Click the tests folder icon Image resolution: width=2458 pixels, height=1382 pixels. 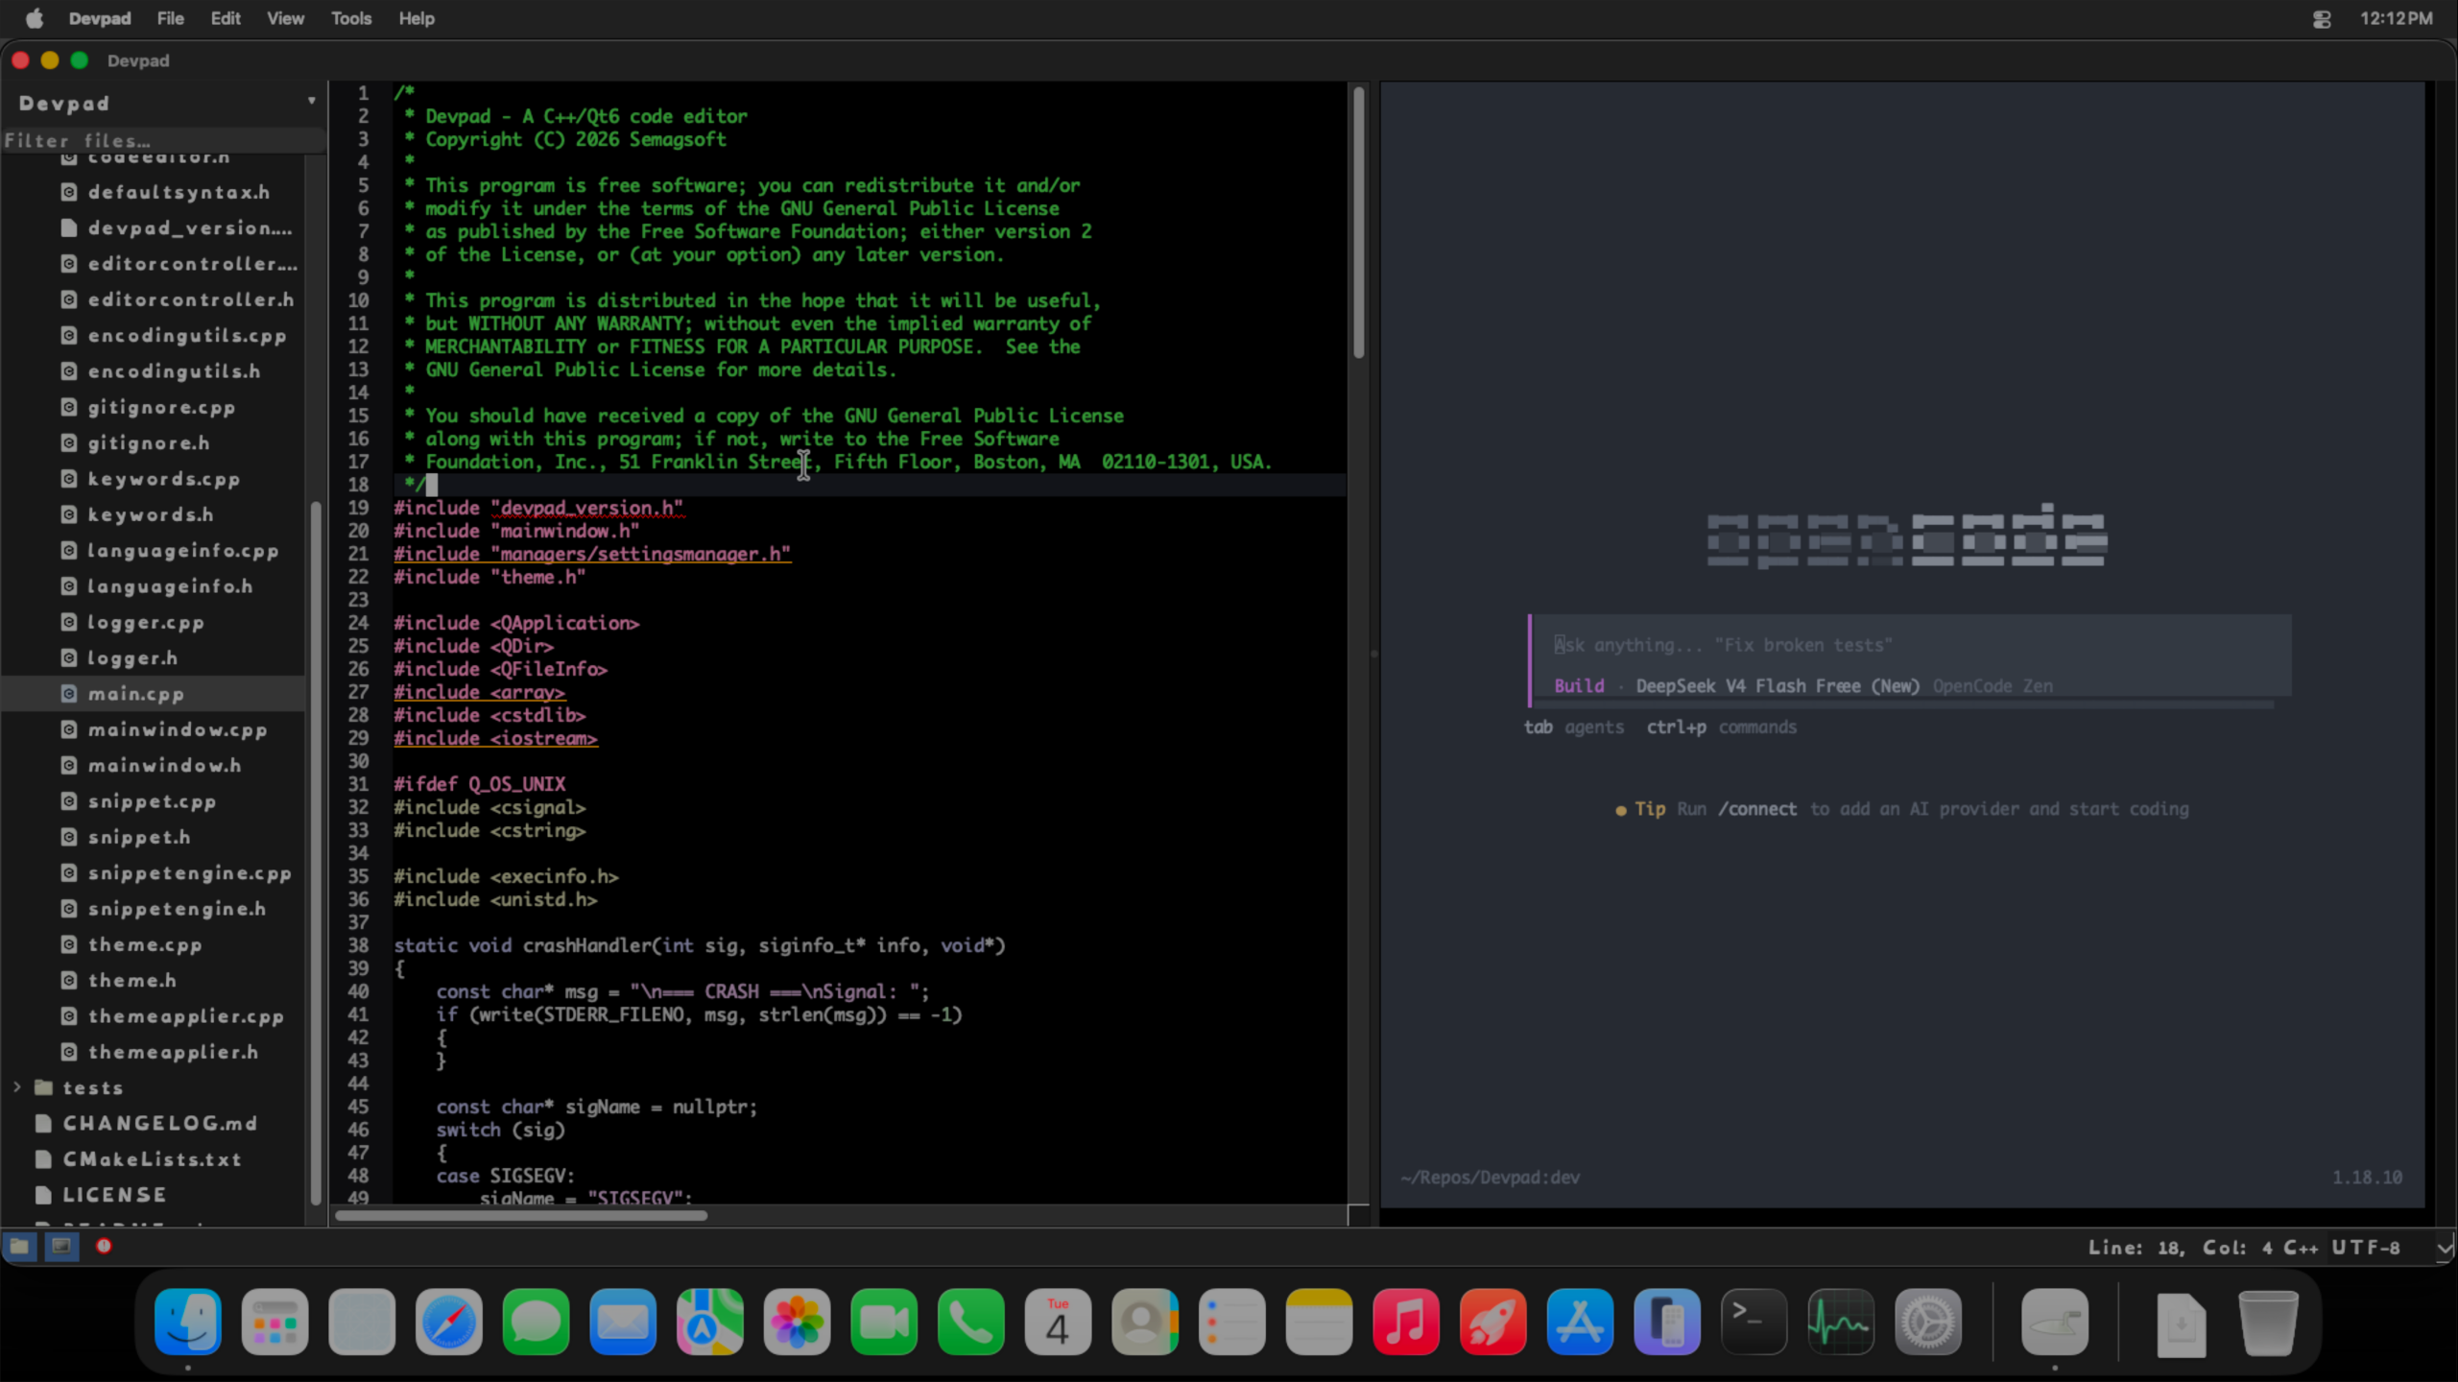coord(44,1087)
